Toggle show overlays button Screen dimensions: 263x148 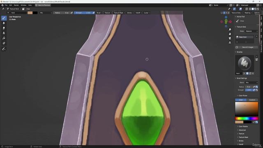click(240, 9)
